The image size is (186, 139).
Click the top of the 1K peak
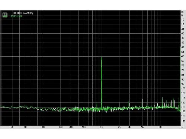(x=102, y=57)
